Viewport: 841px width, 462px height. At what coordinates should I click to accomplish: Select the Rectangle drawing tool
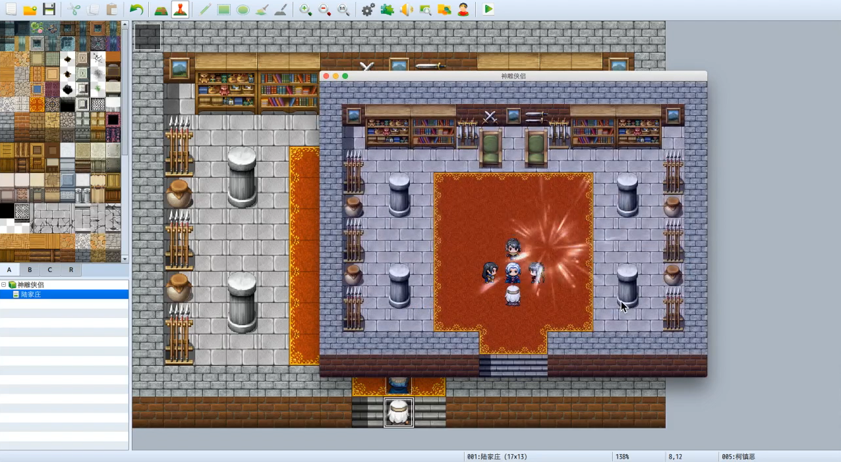tap(224, 9)
